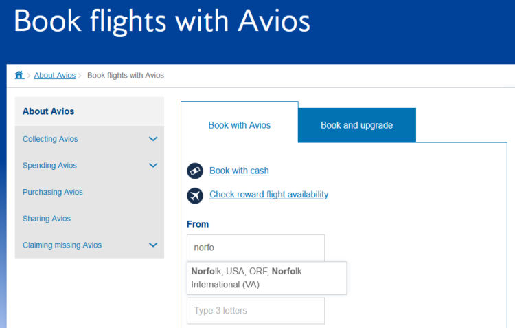Click the cash icon beside Book with cash
The width and height of the screenshot is (515, 328).
[195, 171]
